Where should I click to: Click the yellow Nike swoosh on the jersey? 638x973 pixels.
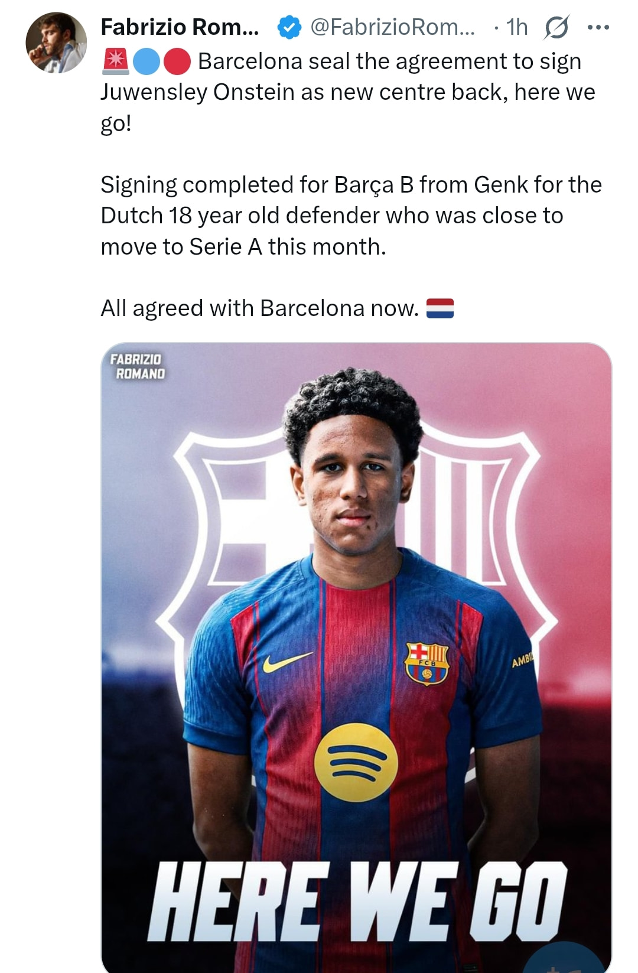tap(287, 662)
